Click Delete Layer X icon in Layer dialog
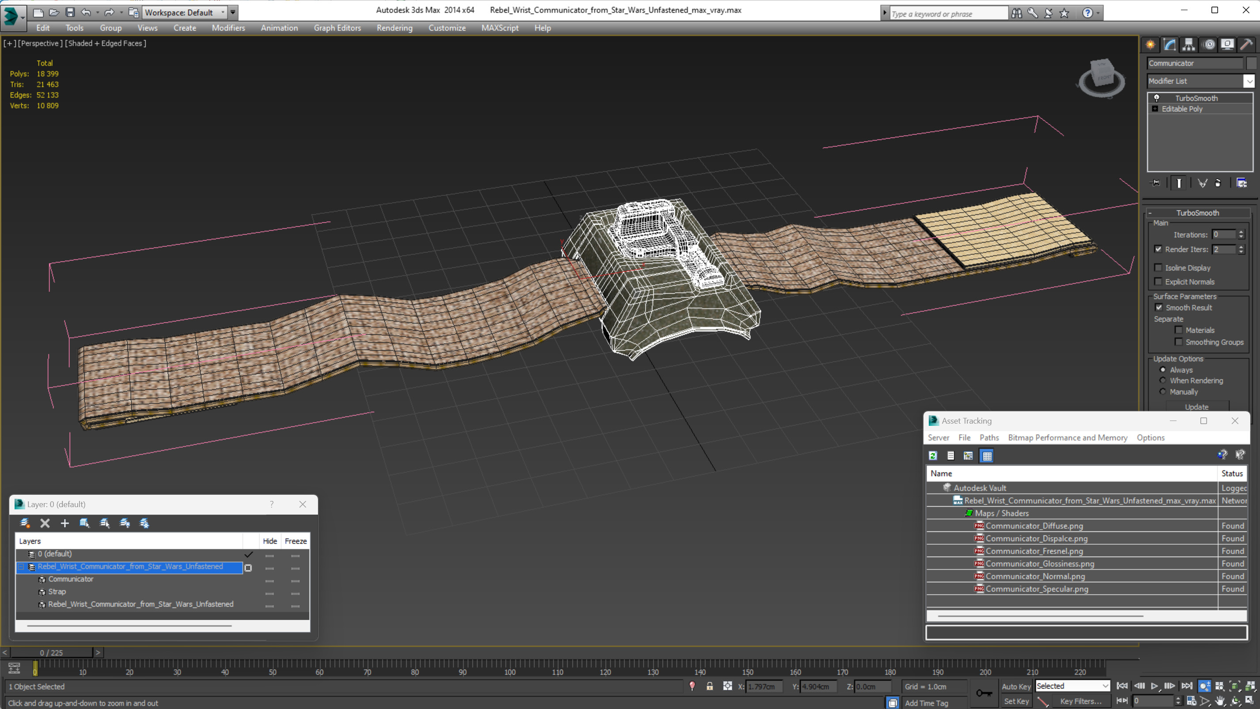This screenshot has height=709, width=1260. click(x=45, y=523)
